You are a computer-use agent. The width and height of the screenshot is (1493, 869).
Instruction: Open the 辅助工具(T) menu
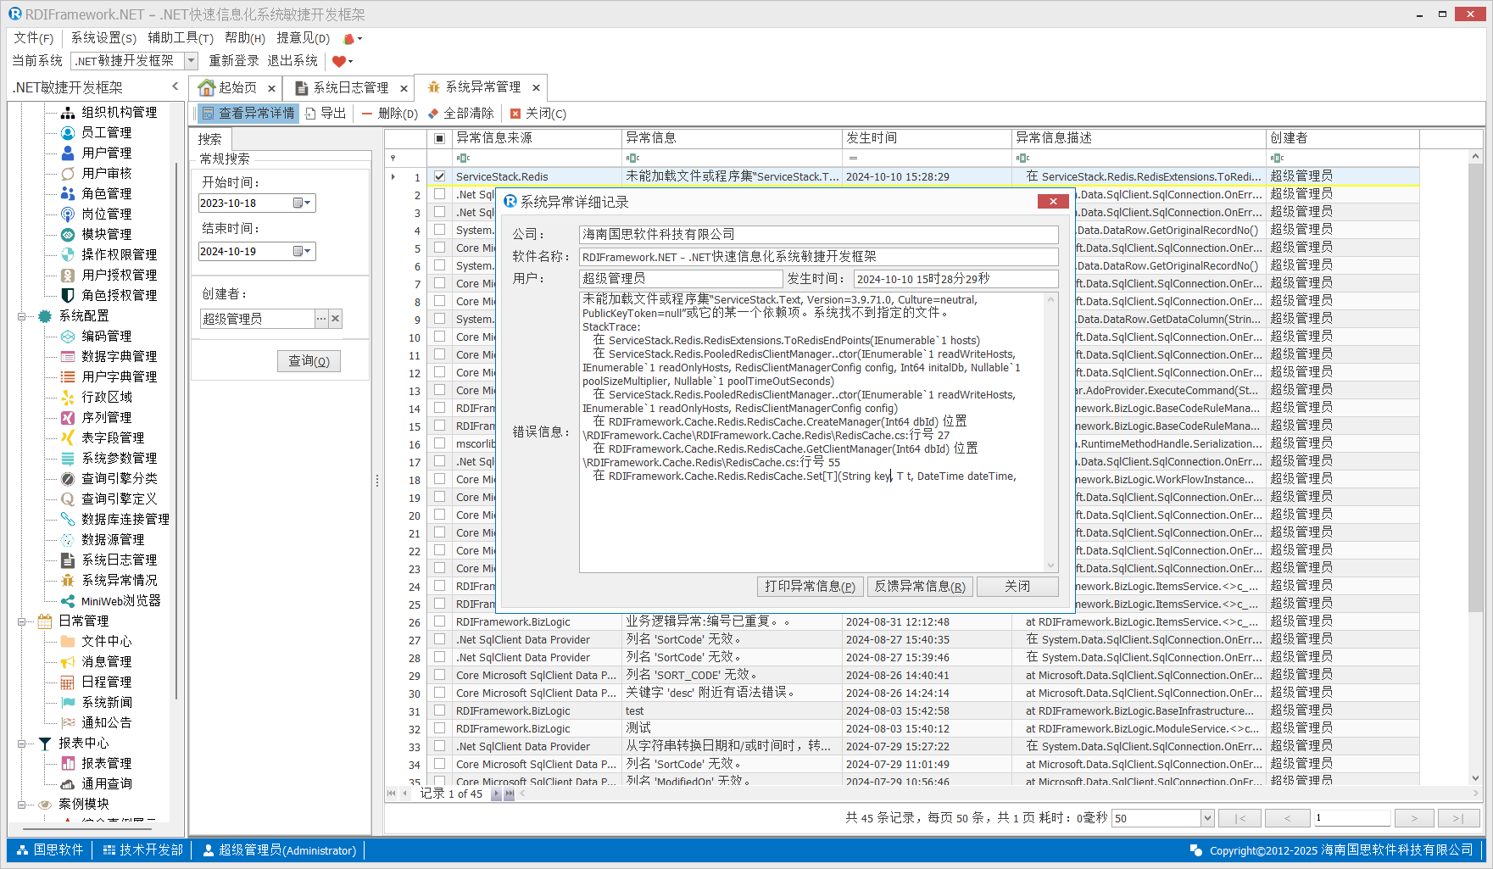pyautogui.click(x=181, y=38)
